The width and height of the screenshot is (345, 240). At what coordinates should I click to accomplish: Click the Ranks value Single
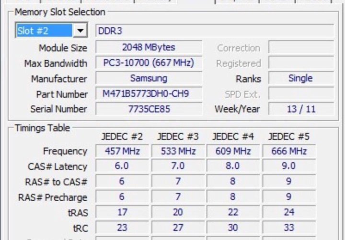coord(301,78)
